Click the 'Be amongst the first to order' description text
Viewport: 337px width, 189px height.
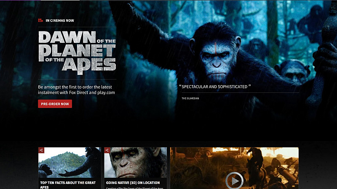77,90
